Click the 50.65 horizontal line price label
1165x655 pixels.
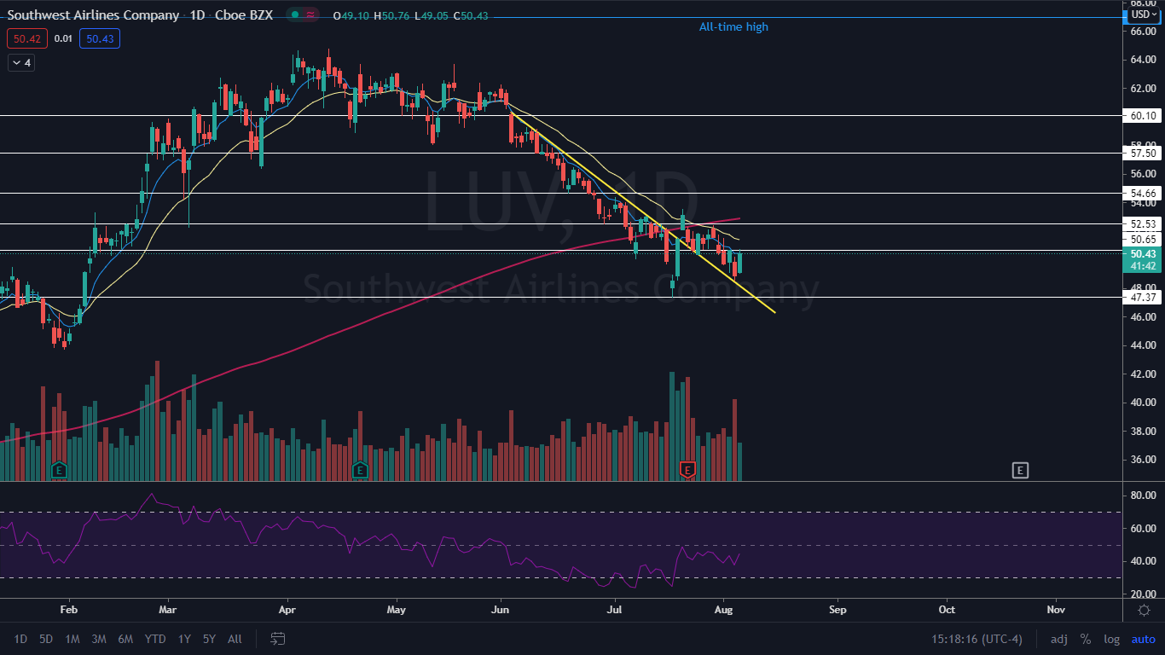[x=1143, y=240]
